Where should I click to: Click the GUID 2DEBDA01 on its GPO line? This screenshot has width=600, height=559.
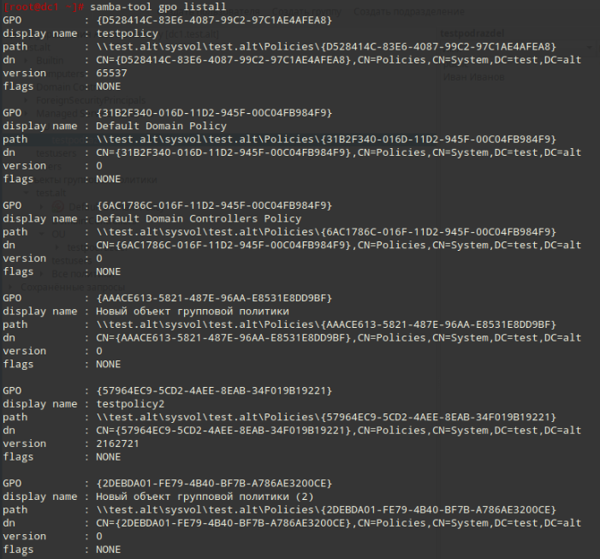214,484
